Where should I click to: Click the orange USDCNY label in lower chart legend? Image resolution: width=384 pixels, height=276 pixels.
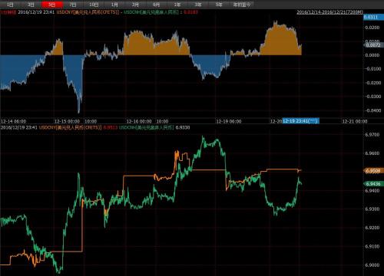(x=71, y=127)
